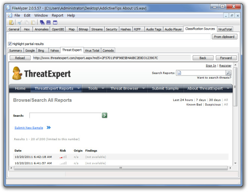Switch to the Hex tab

27,29
